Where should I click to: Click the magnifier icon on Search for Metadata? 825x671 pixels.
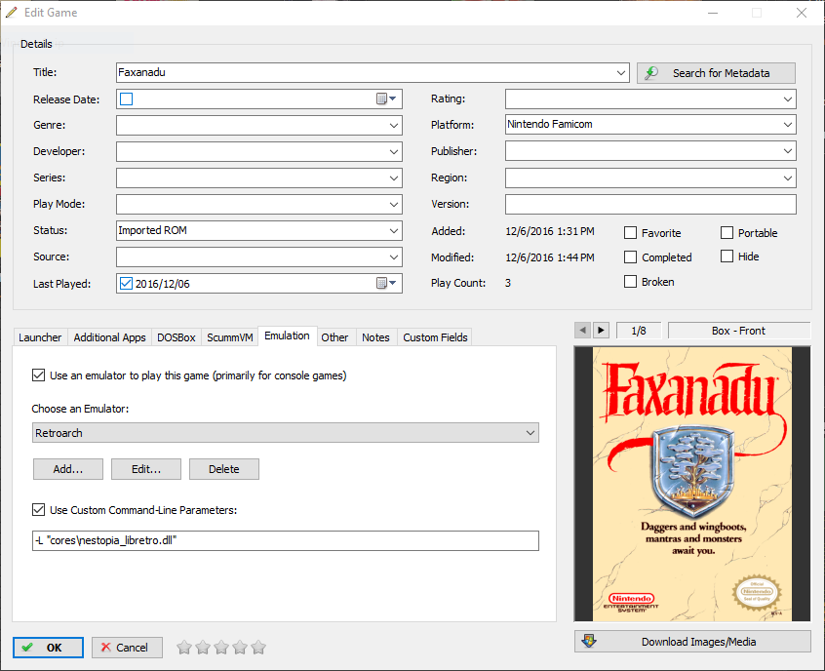[650, 73]
